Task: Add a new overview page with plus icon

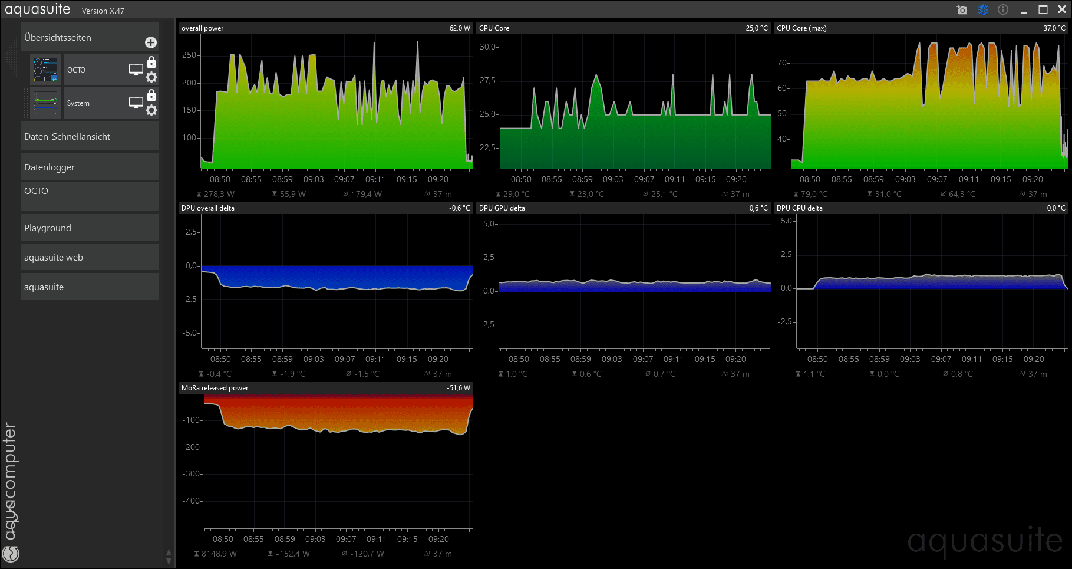Action: pyautogui.click(x=151, y=42)
